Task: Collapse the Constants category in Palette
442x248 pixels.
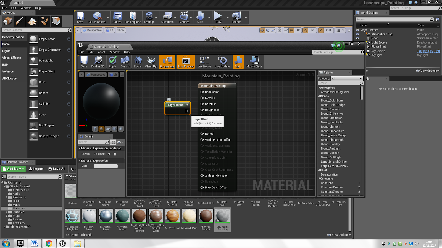Action: click(319, 179)
